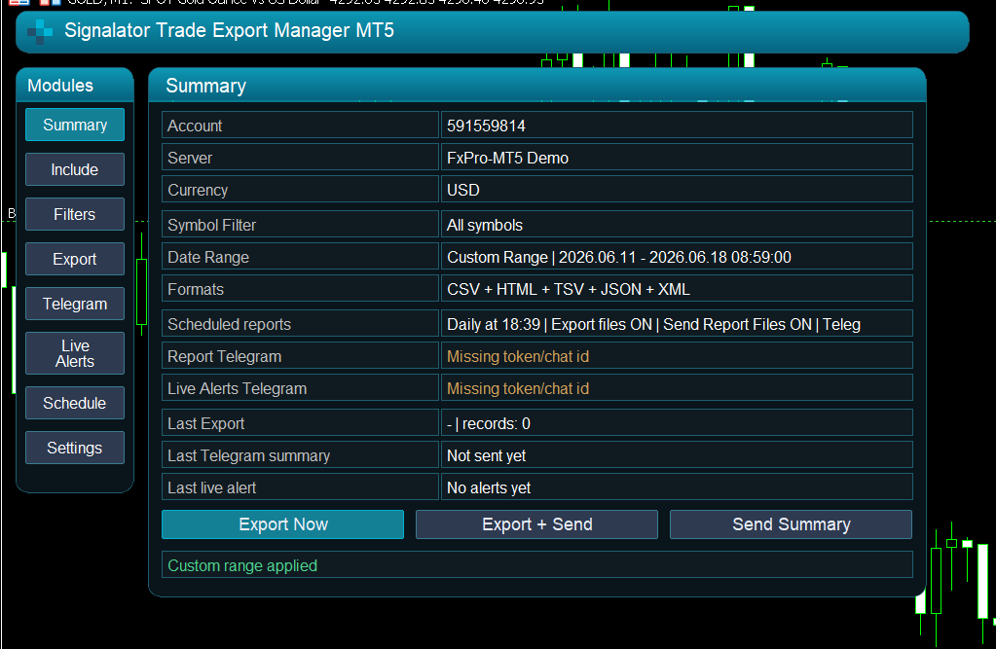Click the Signalator Trade Export Manager MT5 title
This screenshot has height=649, width=996.
(230, 30)
